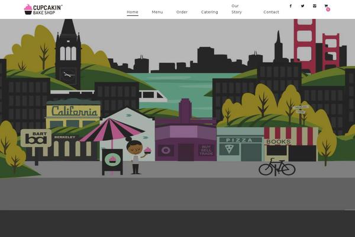Open the Our Story page

(237, 9)
